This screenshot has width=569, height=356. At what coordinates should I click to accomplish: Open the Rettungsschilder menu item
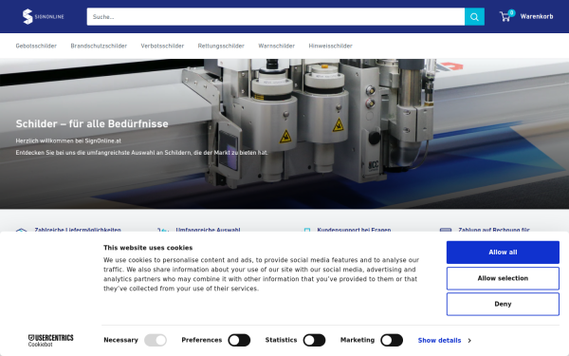coord(221,46)
